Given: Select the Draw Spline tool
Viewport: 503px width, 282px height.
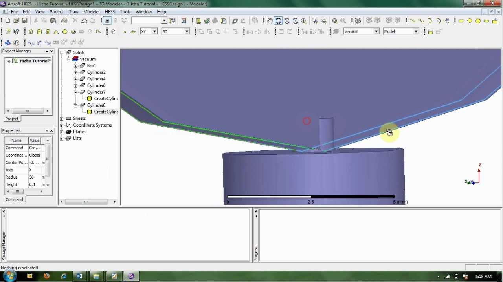Looking at the screenshot, I should [421, 21].
